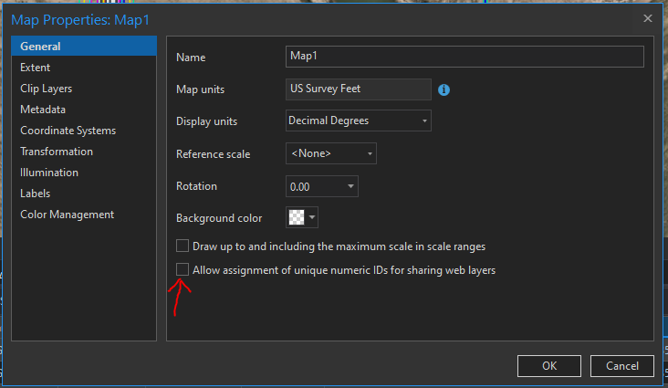The image size is (668, 388).
Task: Select the Extent tab
Action: click(x=36, y=68)
